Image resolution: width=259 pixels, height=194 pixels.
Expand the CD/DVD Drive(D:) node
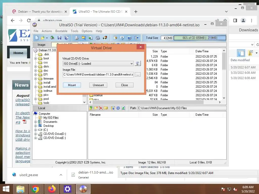(35, 134)
